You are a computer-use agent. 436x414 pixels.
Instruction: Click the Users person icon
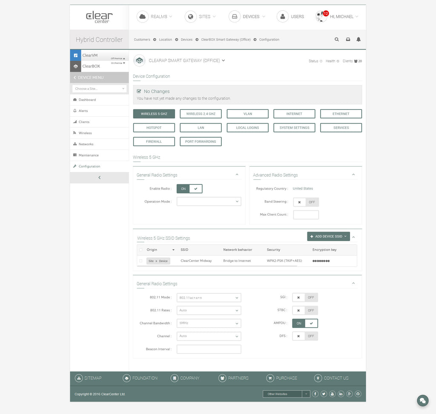pos(283,17)
